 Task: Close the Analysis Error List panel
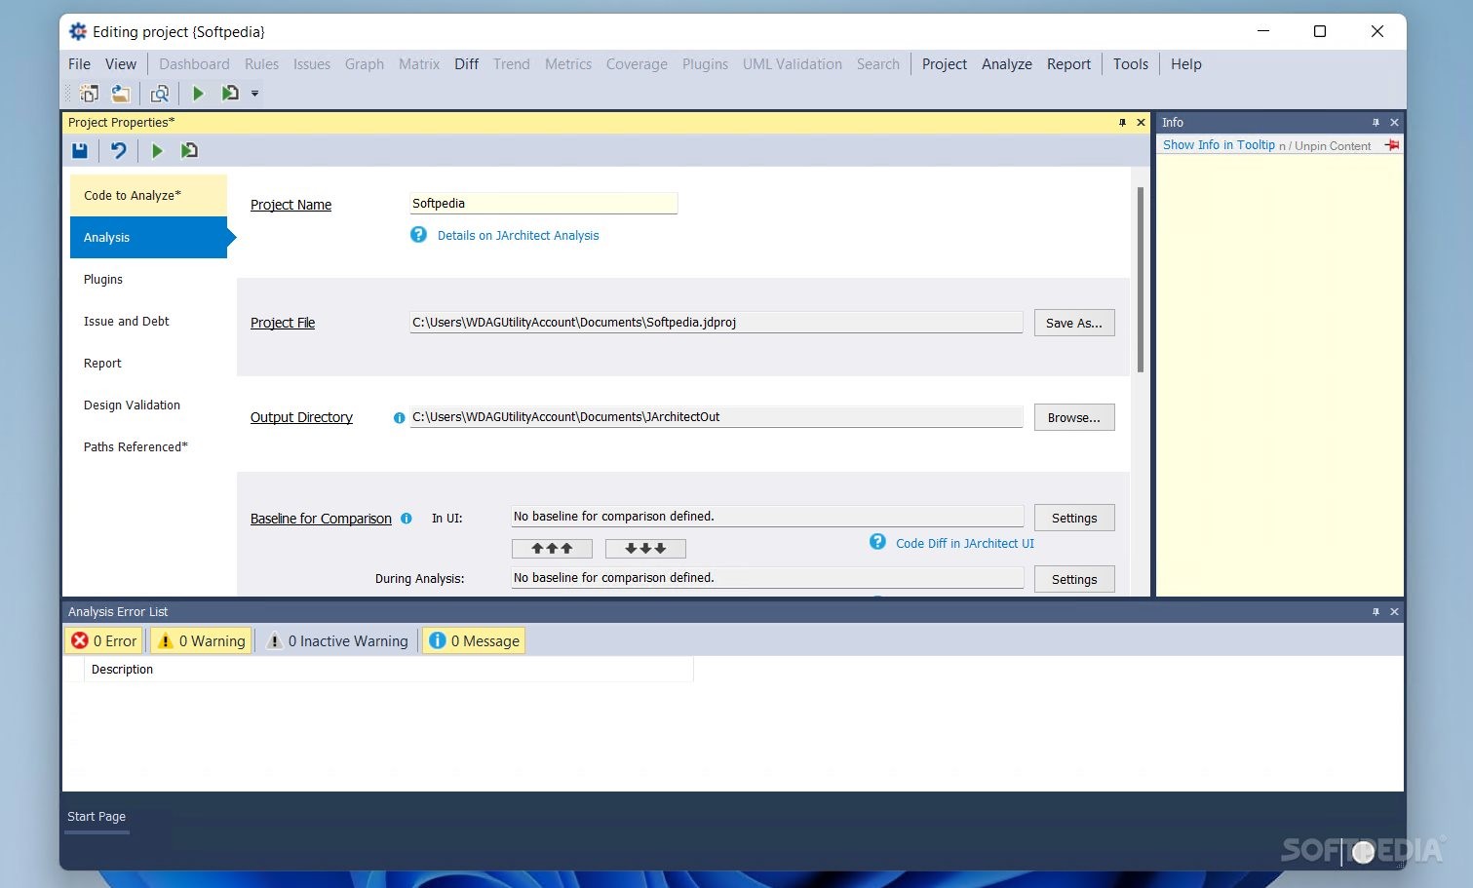(x=1394, y=612)
